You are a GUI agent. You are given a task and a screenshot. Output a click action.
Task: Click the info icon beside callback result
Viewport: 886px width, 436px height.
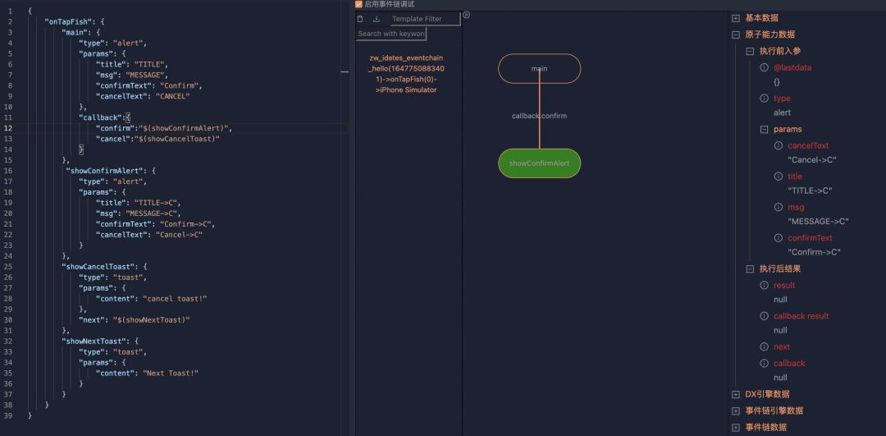pyautogui.click(x=765, y=316)
